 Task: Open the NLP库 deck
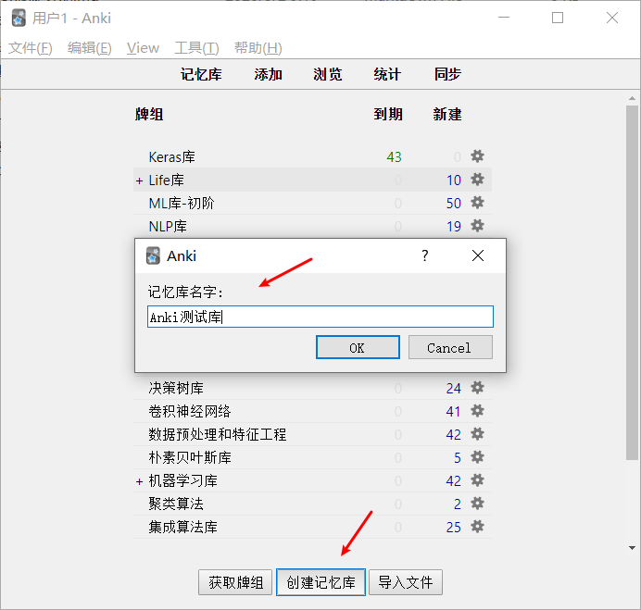coord(168,227)
